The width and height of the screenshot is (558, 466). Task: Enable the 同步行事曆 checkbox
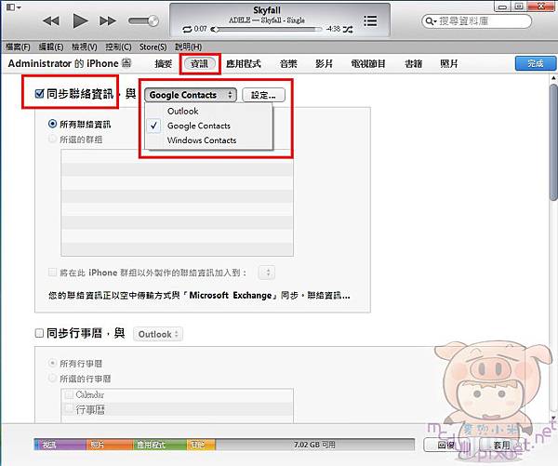click(x=39, y=333)
